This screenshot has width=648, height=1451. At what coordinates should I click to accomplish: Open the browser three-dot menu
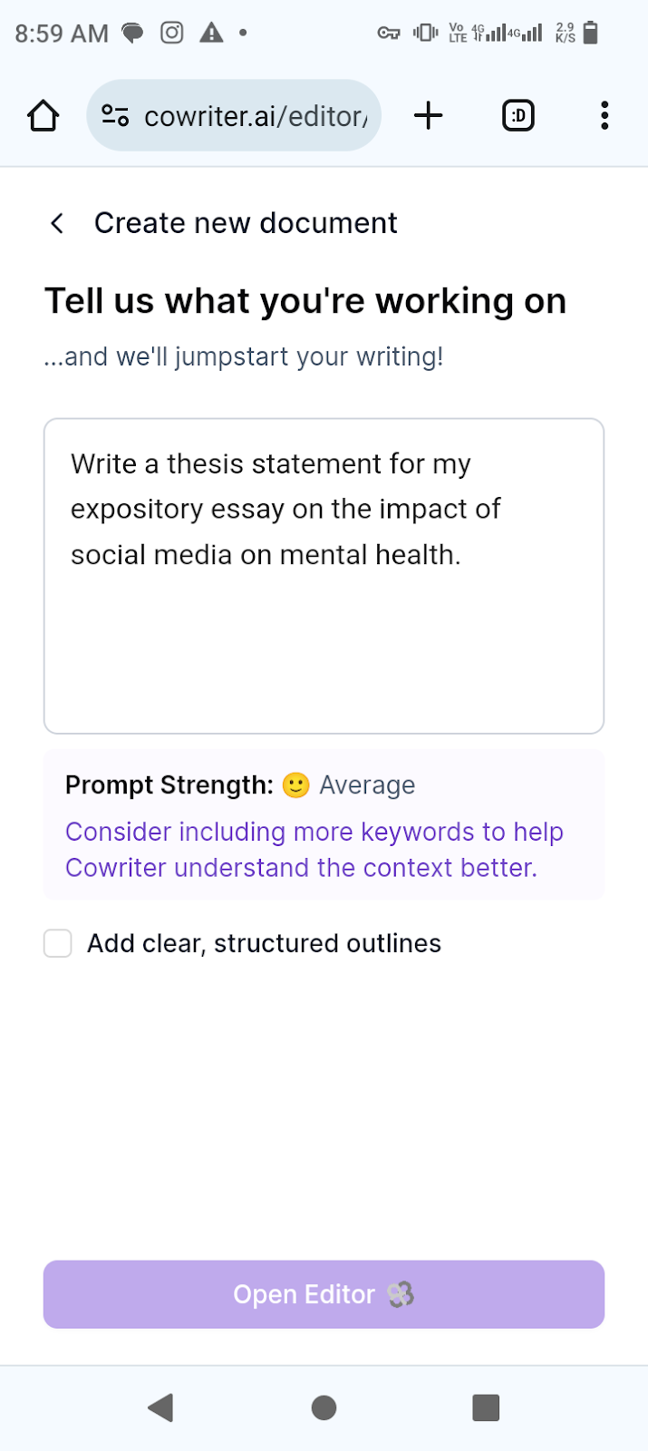[x=604, y=116]
